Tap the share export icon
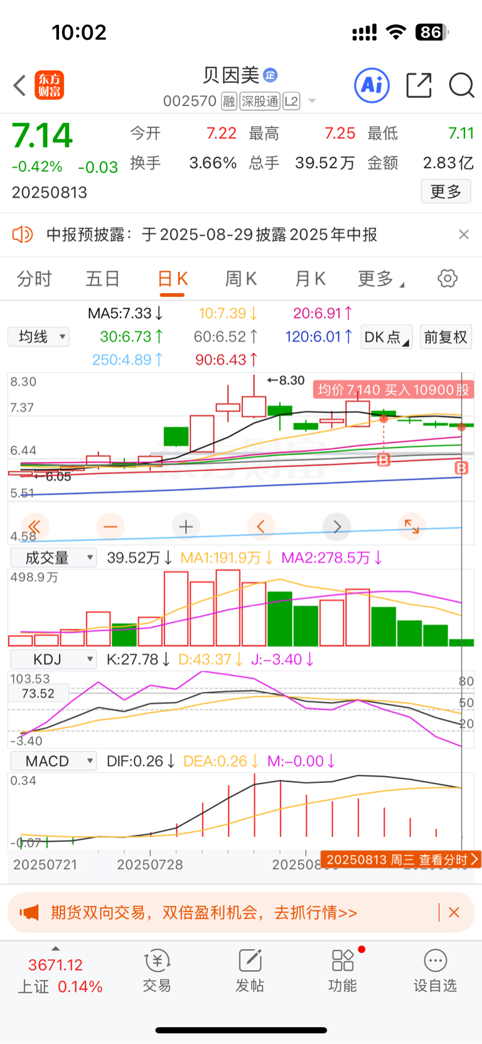482x1044 pixels. (419, 85)
